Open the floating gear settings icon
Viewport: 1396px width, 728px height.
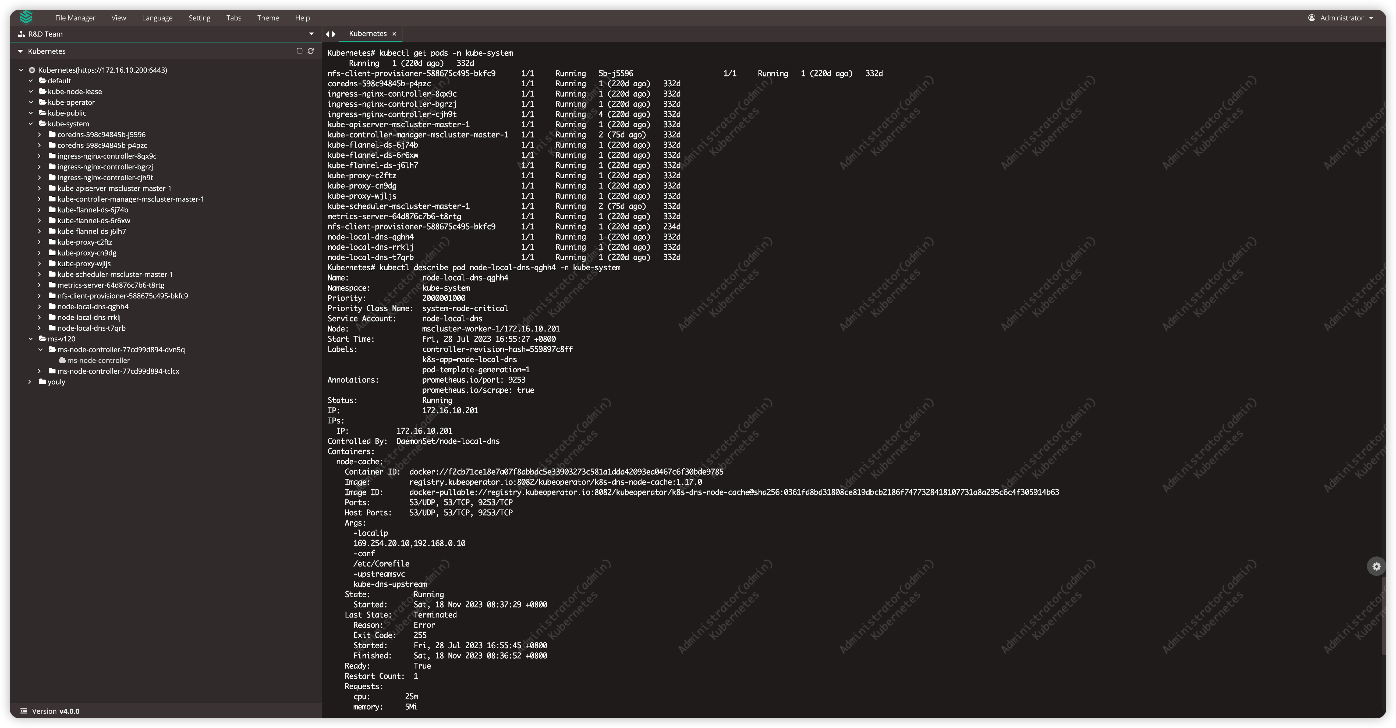[x=1376, y=566]
